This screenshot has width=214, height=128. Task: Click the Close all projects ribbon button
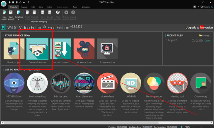tap(34, 15)
